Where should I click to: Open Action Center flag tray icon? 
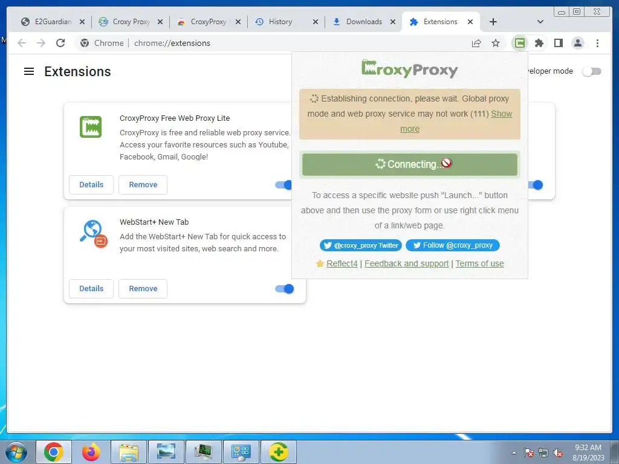[528, 453]
